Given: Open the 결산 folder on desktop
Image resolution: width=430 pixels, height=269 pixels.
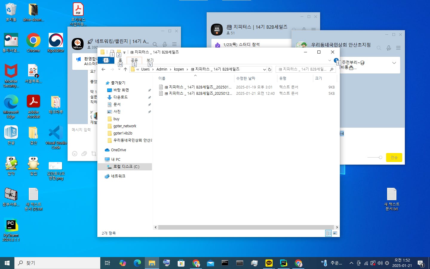Looking at the screenshot, I should (x=33, y=135).
